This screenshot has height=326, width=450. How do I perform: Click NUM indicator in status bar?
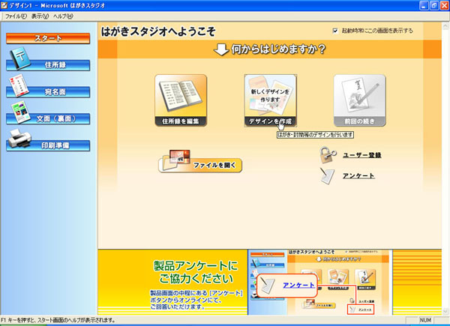(x=425, y=320)
